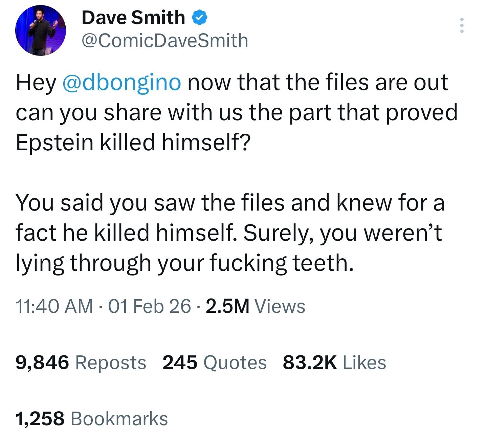Click the 11:40 AM timestamp
The height and width of the screenshot is (438, 487).
click(x=54, y=306)
